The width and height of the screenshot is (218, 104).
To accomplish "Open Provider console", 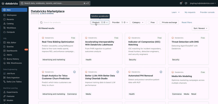I will click(207, 12).
